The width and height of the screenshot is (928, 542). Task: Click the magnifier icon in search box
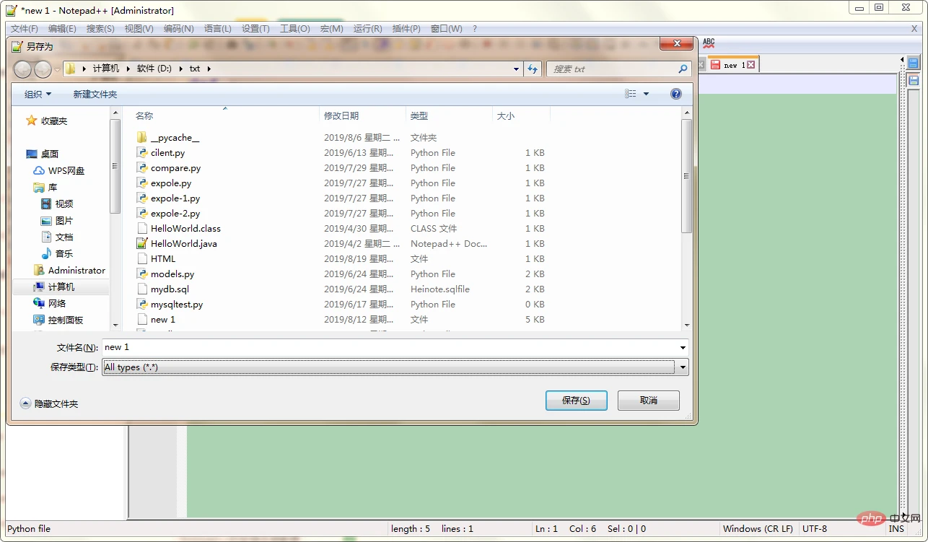683,69
